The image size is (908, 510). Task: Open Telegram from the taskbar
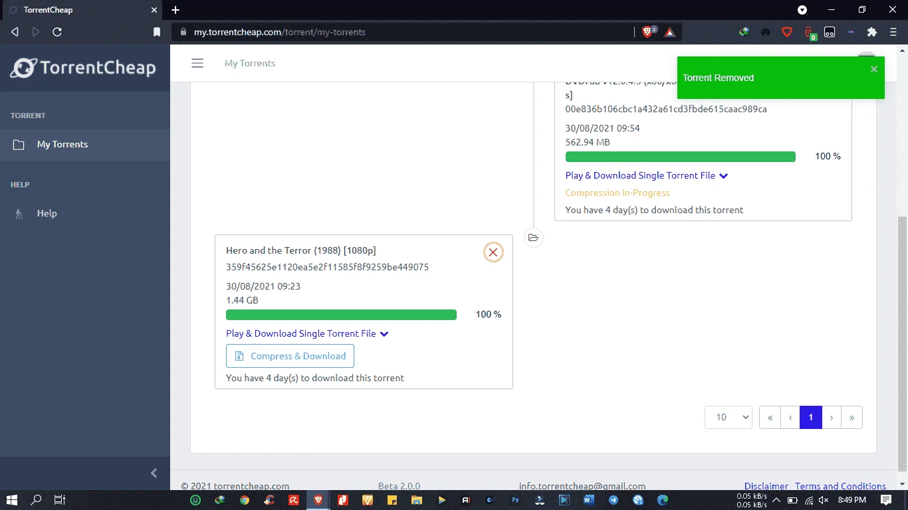[614, 500]
